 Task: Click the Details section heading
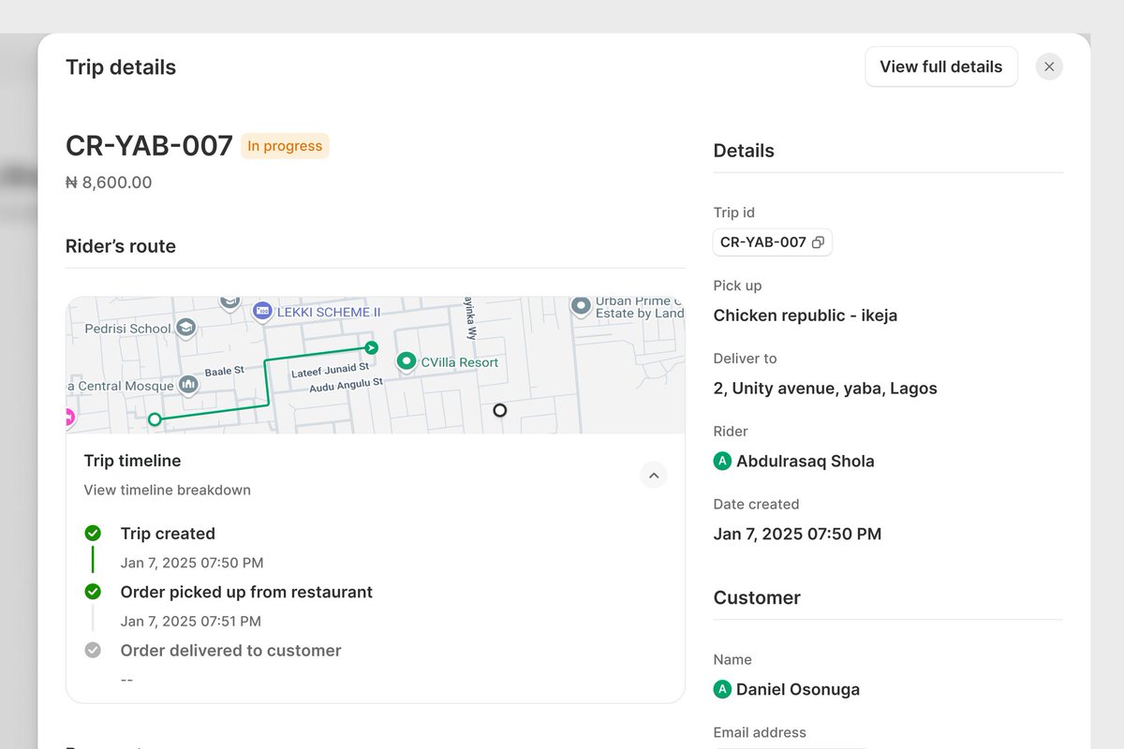(744, 151)
